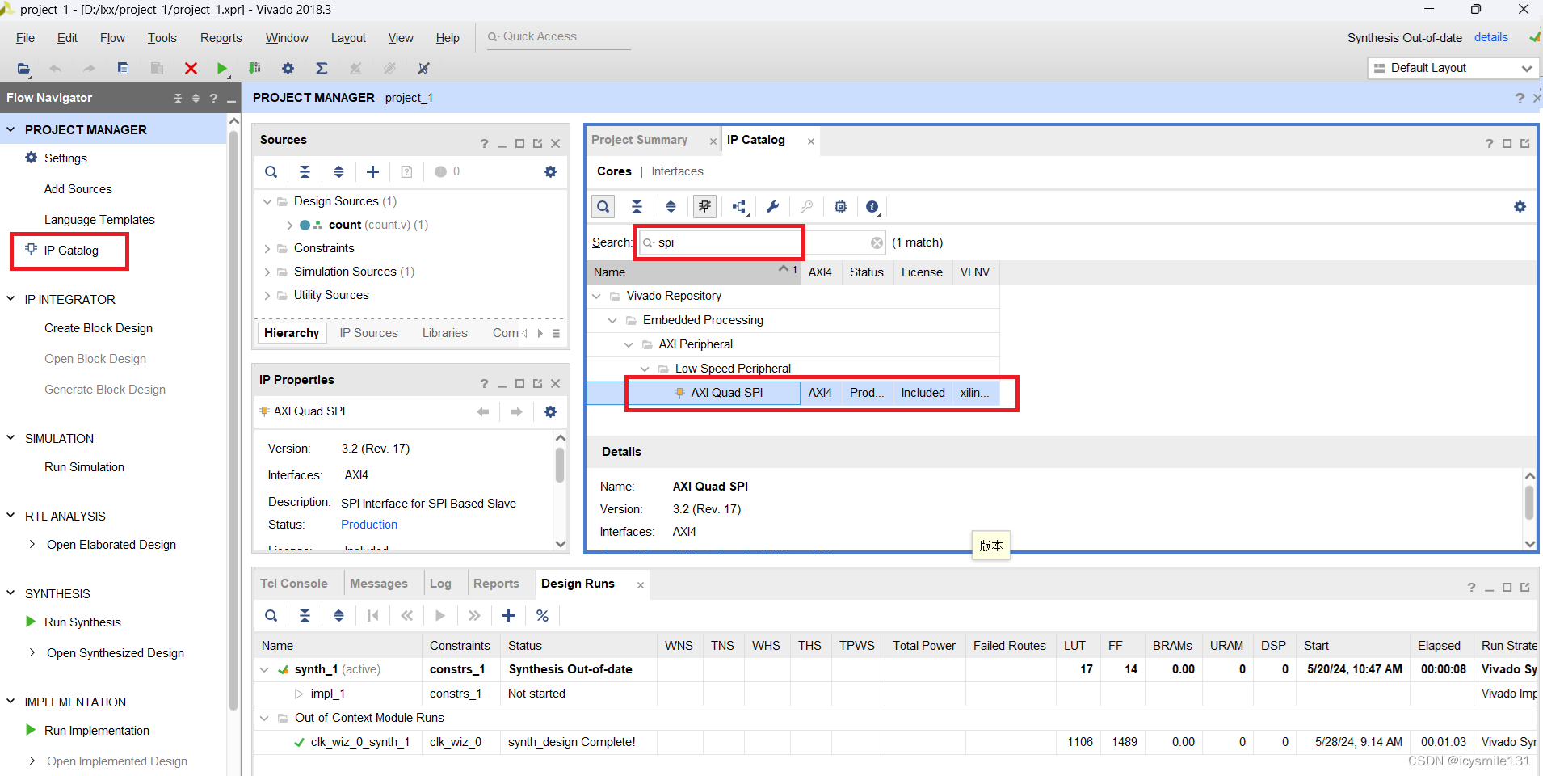
Task: Click the Flow Navigator vertical scrollbar
Action: point(234,420)
